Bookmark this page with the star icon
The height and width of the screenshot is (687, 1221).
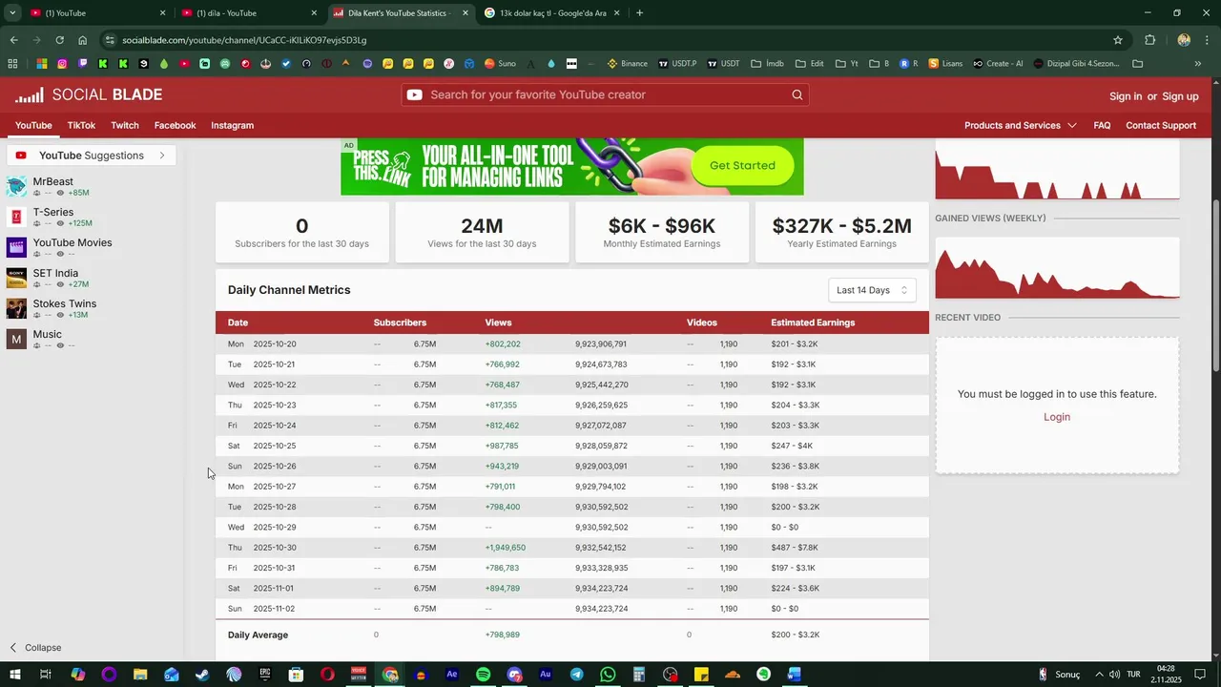(1118, 40)
